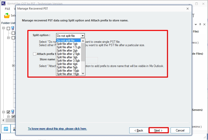This screenshot has height=140, width=208.
Task: Click the right panel dropdown arrow icon
Action: (196, 24)
